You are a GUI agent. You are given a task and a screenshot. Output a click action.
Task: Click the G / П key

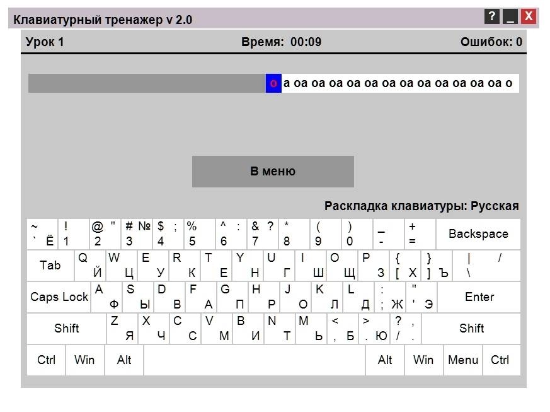click(232, 297)
